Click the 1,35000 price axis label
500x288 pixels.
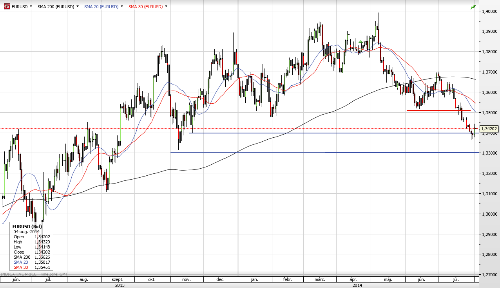(490, 113)
